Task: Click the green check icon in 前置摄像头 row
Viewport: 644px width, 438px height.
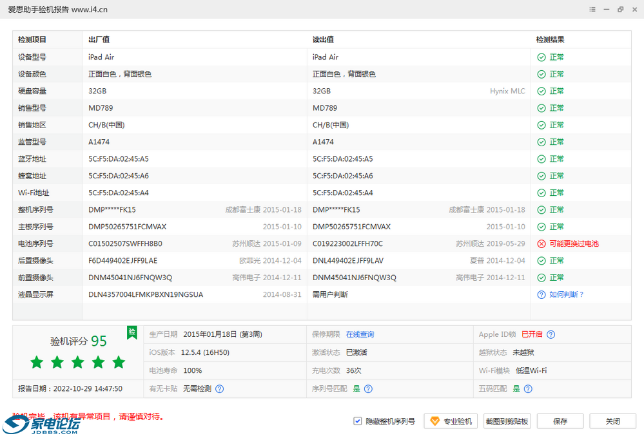Action: tap(542, 278)
